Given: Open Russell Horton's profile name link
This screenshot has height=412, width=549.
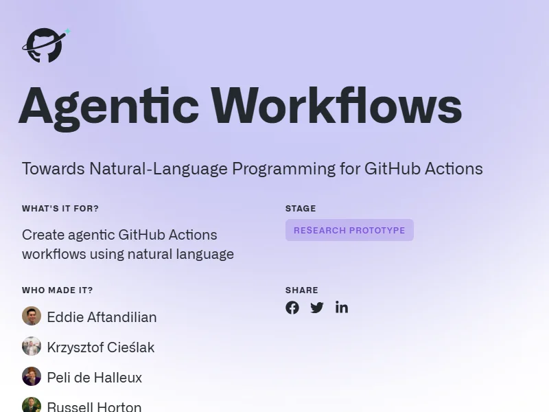Looking at the screenshot, I should click(94, 407).
